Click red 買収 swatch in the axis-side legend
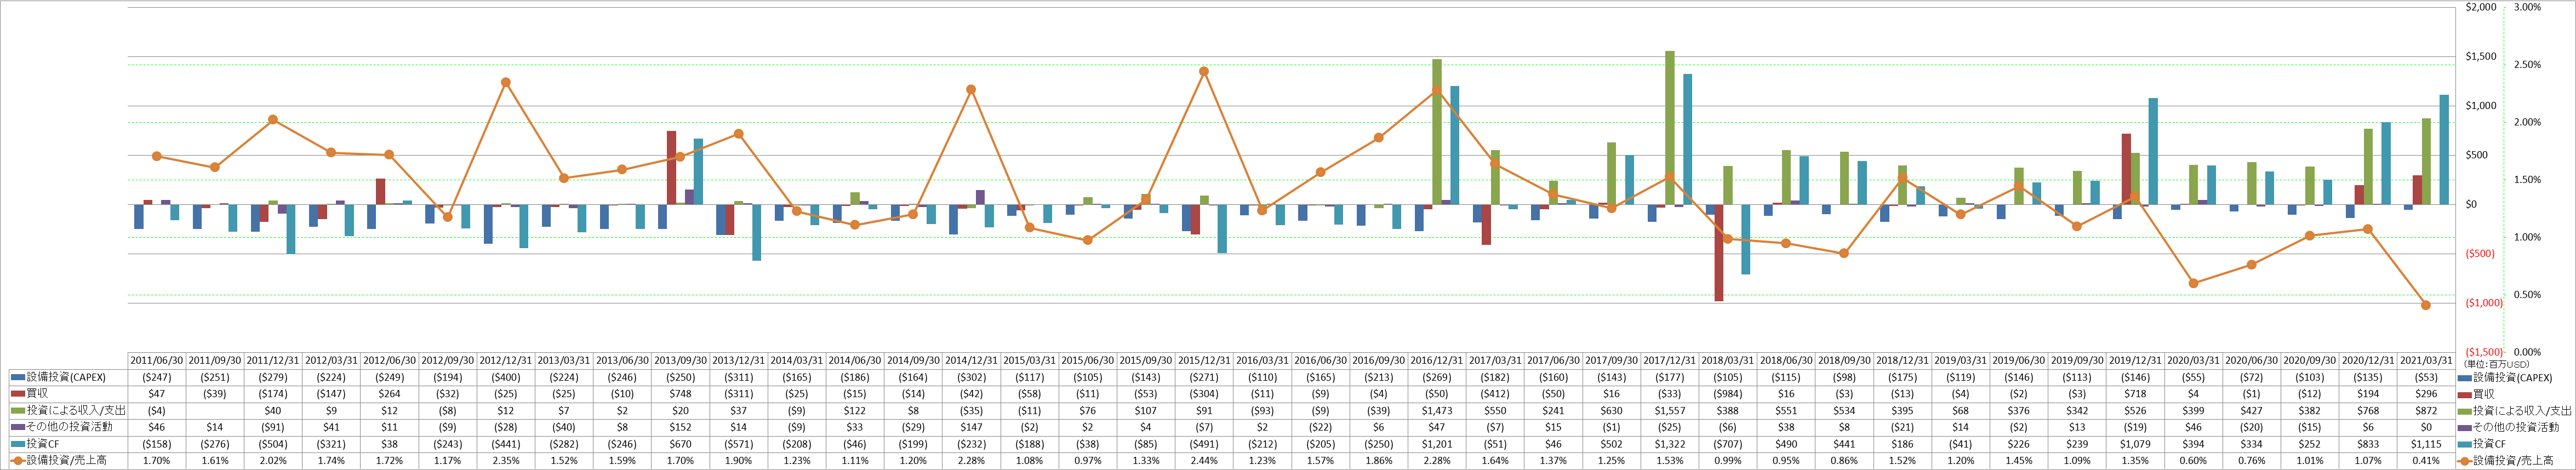The image size is (2576, 470). coord(2465,394)
